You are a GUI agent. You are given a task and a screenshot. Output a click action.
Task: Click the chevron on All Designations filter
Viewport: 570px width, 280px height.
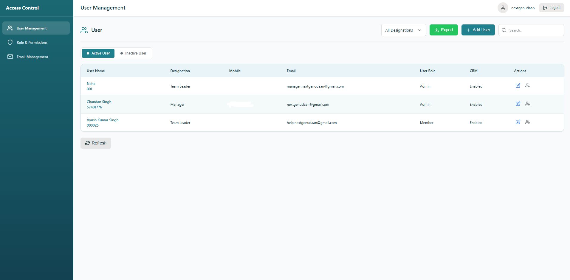click(420, 30)
